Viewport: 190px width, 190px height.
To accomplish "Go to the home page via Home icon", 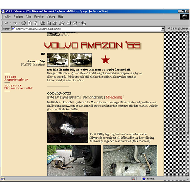I will pyautogui.click(x=35, y=23).
